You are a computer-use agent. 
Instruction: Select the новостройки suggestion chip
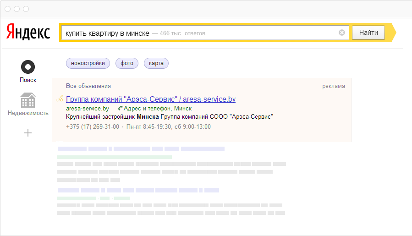(88, 63)
